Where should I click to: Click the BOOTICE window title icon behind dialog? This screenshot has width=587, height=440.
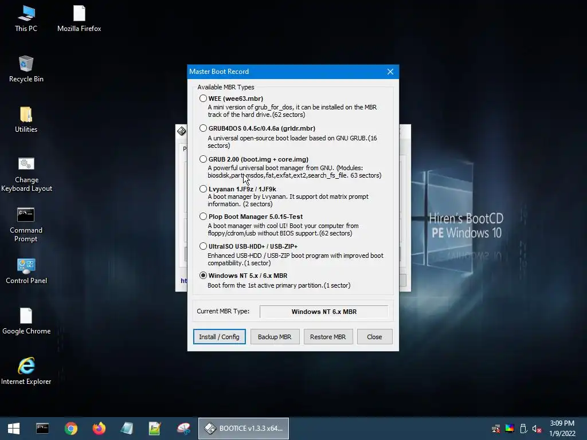(x=182, y=131)
